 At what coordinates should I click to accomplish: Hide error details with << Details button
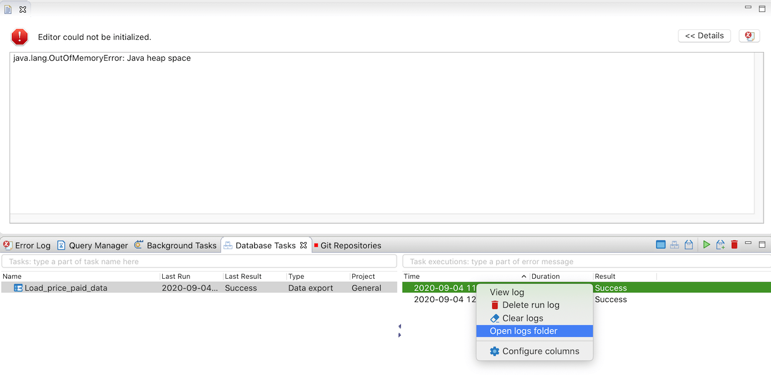coord(704,35)
